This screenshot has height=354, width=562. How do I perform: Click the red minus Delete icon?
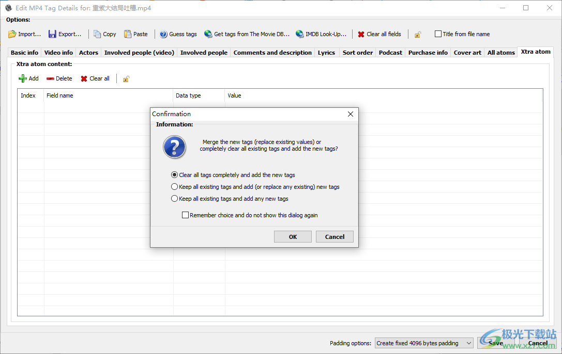coord(50,78)
